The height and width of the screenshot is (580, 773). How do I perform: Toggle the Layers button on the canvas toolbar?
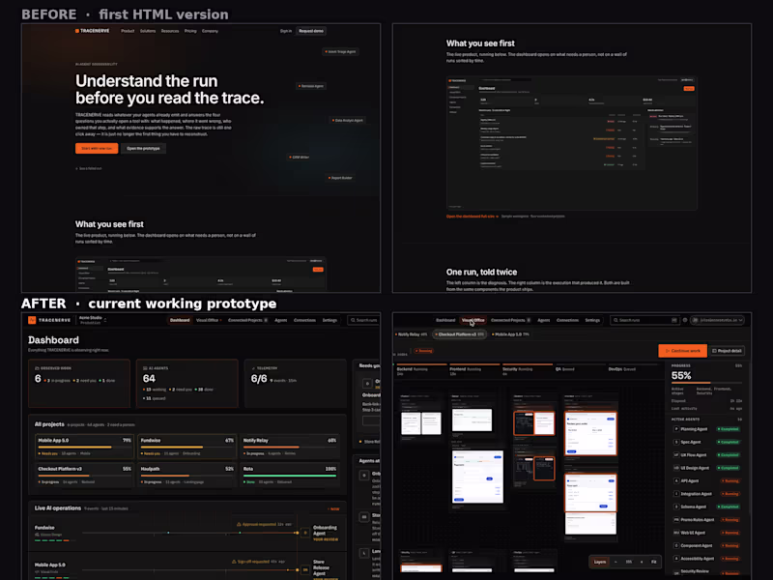click(599, 562)
